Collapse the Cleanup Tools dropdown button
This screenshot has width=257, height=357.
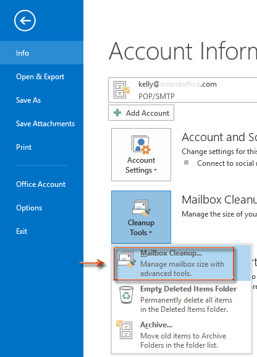point(141,217)
